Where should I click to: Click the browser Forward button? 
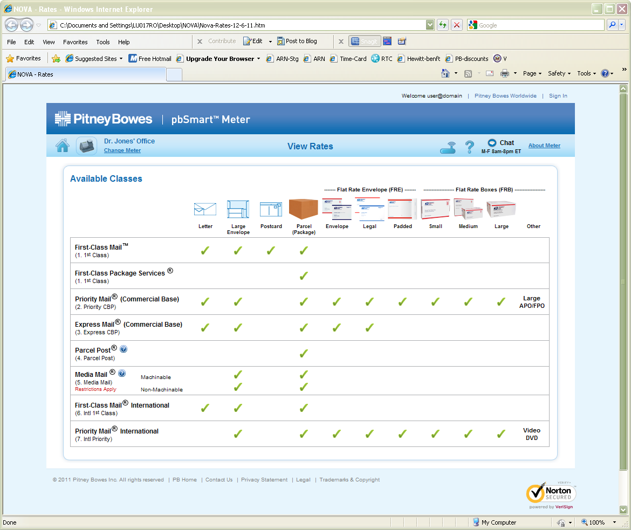(26, 25)
